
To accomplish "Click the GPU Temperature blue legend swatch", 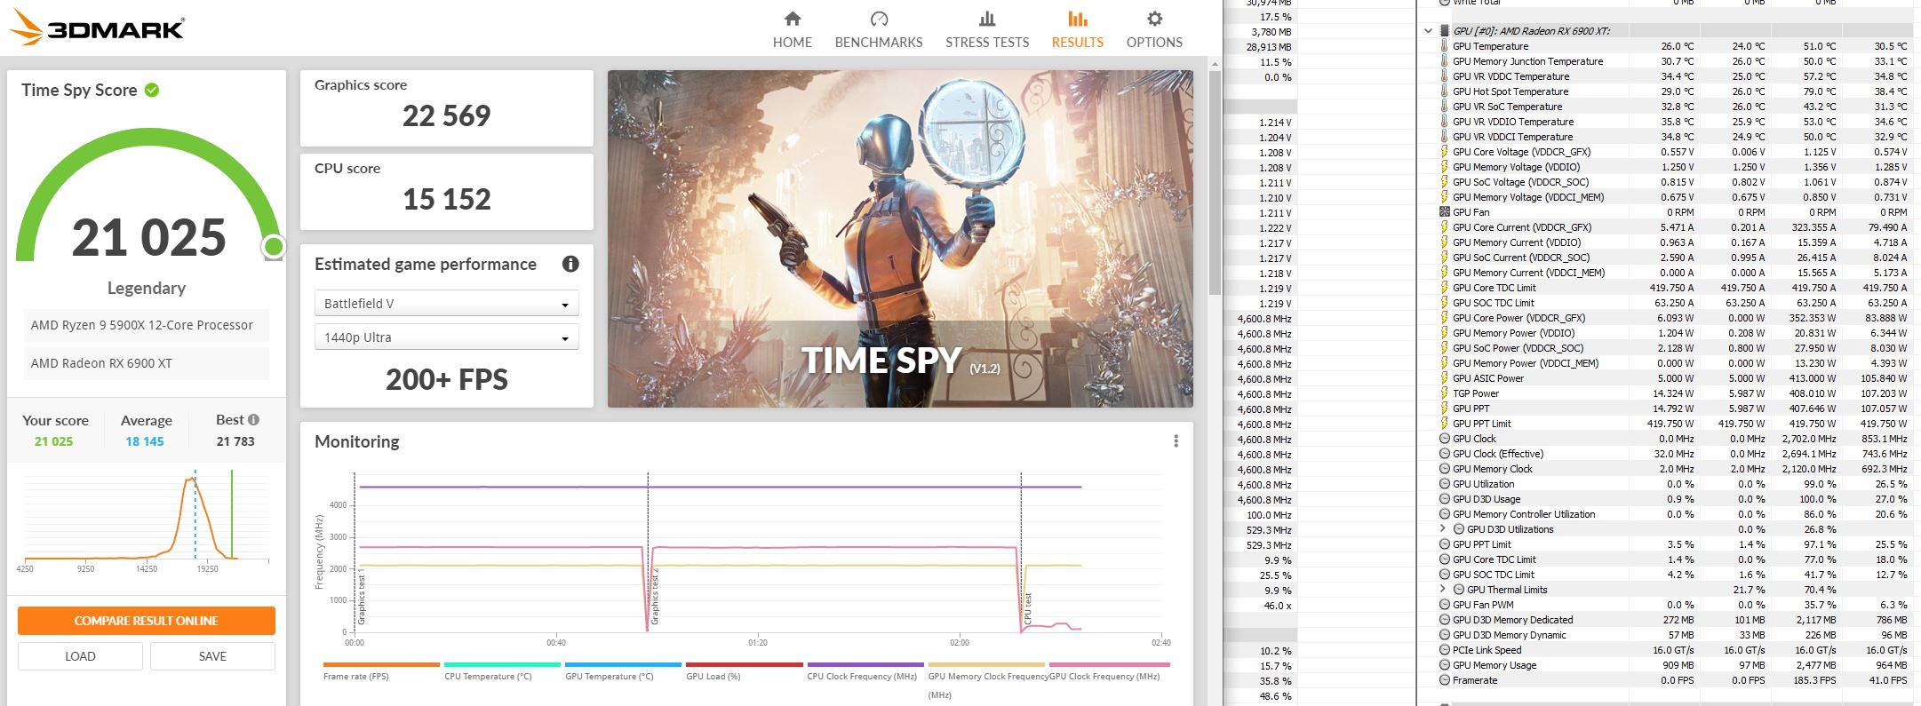I will tap(623, 664).
